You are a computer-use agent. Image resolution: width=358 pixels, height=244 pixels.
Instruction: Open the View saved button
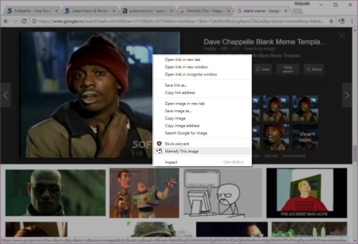point(288,69)
